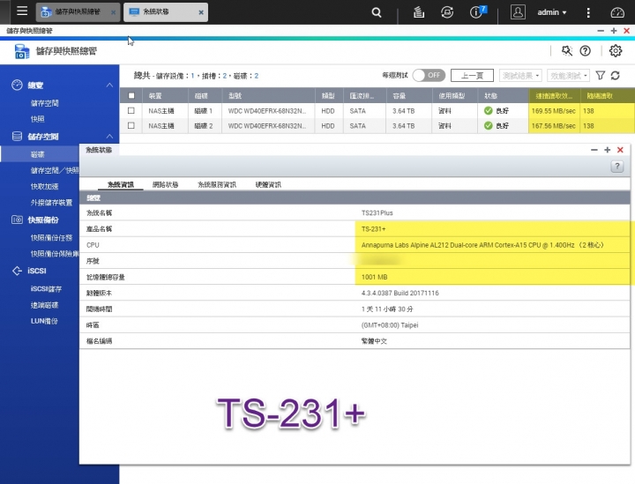This screenshot has height=484, width=635.
Task: Click 167.56 MB/sec read speed cell
Action: 554,126
